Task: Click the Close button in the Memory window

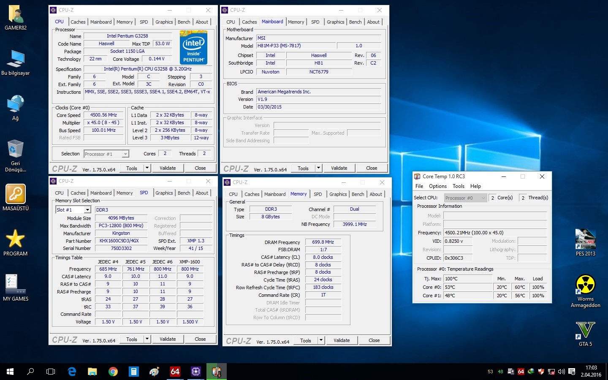Action: click(374, 340)
